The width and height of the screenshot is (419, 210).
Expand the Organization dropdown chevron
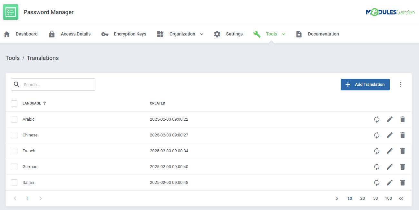point(202,34)
